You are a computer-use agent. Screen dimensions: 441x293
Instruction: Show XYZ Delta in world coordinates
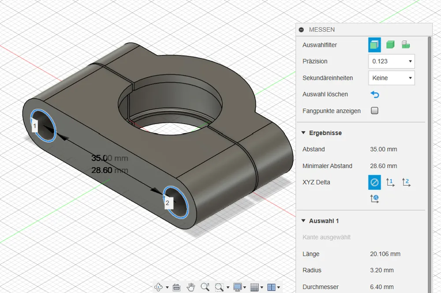(374, 199)
